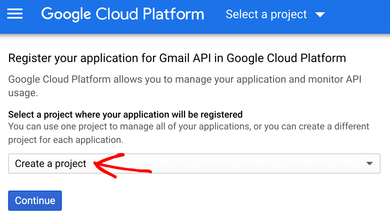Click the 'Register your application for Gmail API' heading

coord(177,58)
